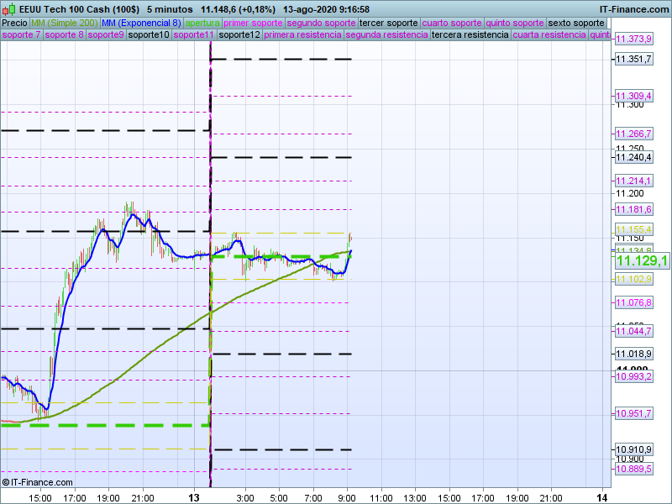Click the IT-Finance.com link at top right

[x=633, y=8]
